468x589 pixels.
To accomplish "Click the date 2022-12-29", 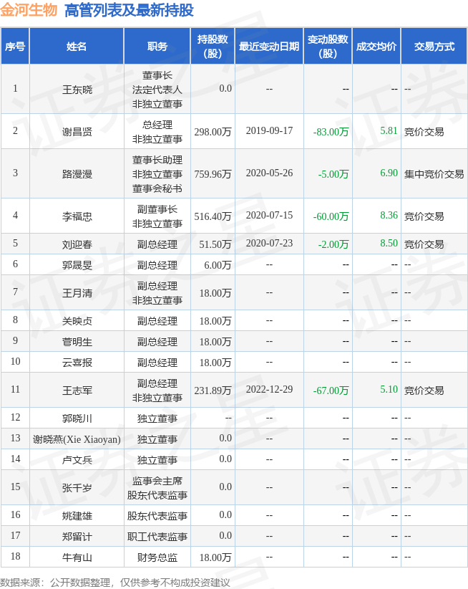I will click(269, 389).
